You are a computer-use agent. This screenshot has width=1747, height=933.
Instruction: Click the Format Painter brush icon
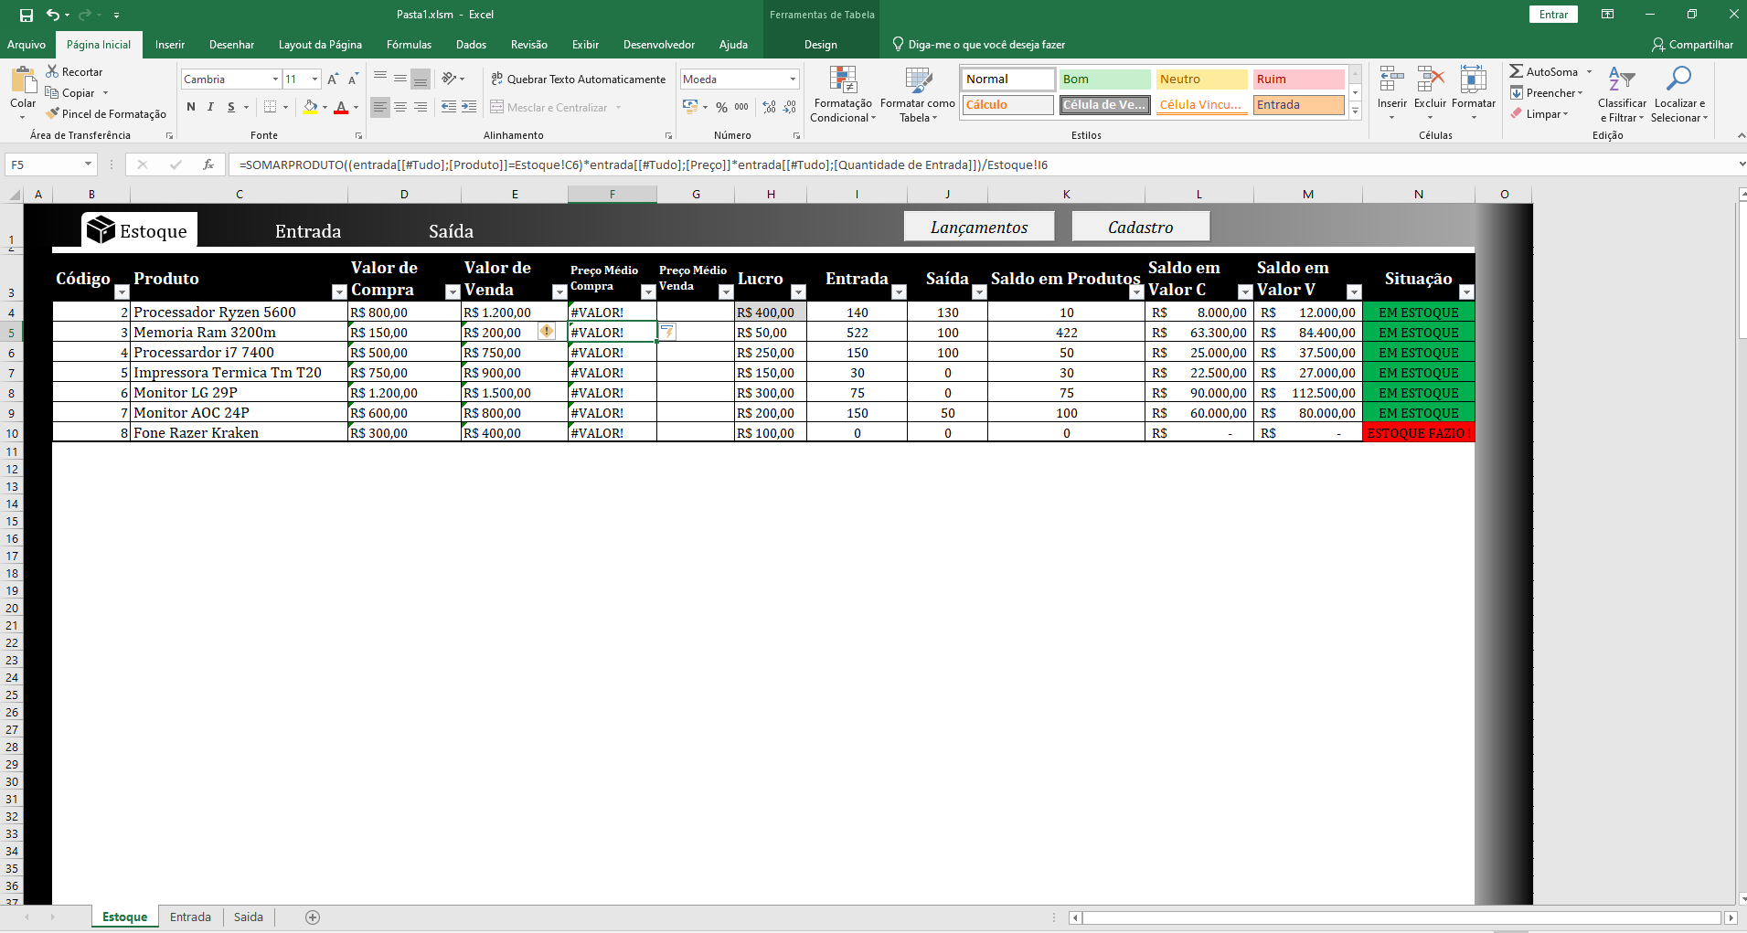click(53, 113)
